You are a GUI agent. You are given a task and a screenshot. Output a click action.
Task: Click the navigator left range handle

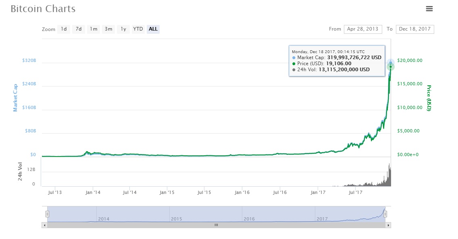click(x=47, y=214)
